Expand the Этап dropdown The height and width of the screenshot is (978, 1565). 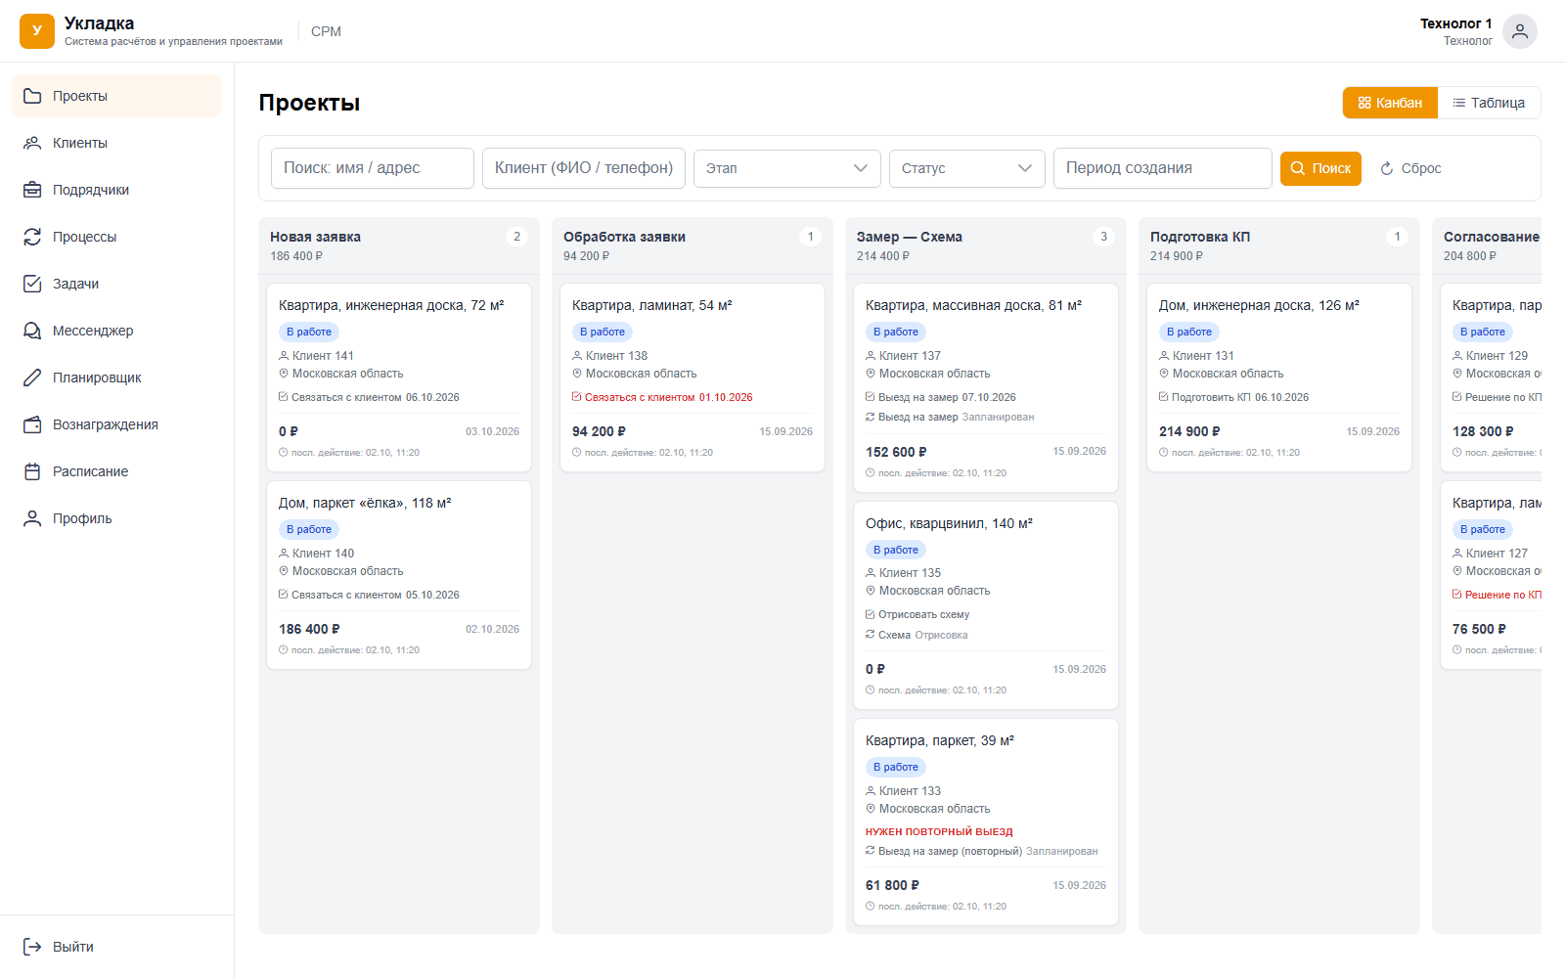pos(787,168)
